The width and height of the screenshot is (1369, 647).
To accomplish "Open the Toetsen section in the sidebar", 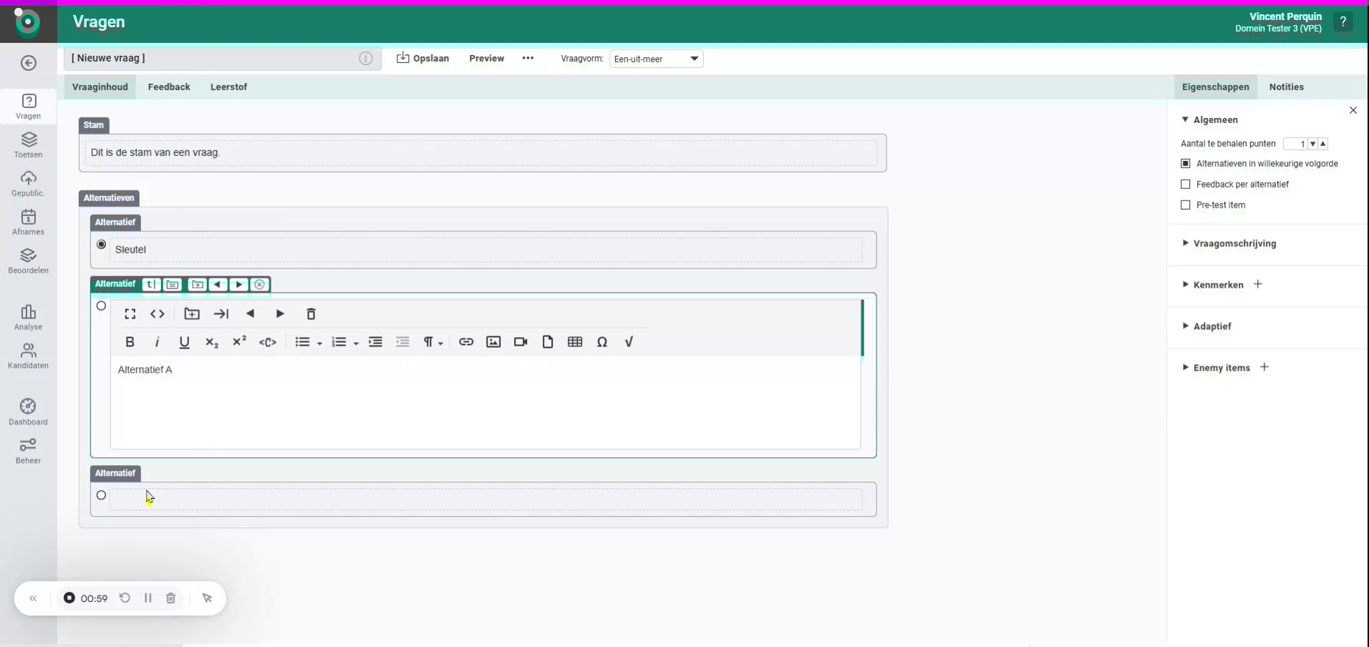I will (x=28, y=145).
